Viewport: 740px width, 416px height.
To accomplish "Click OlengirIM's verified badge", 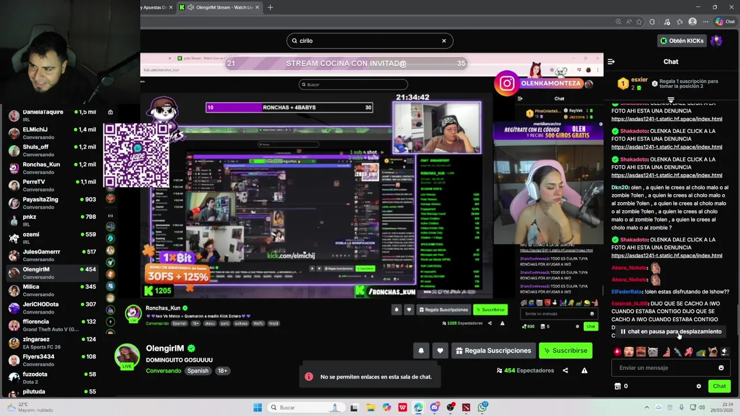I will click(x=191, y=348).
